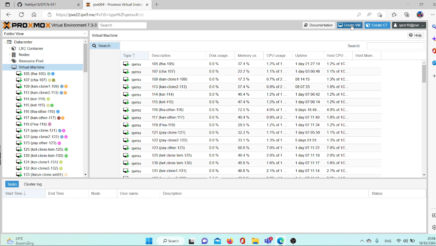The width and height of the screenshot is (436, 246).
Task: Select the Nodes folder icon
Action: point(14,55)
